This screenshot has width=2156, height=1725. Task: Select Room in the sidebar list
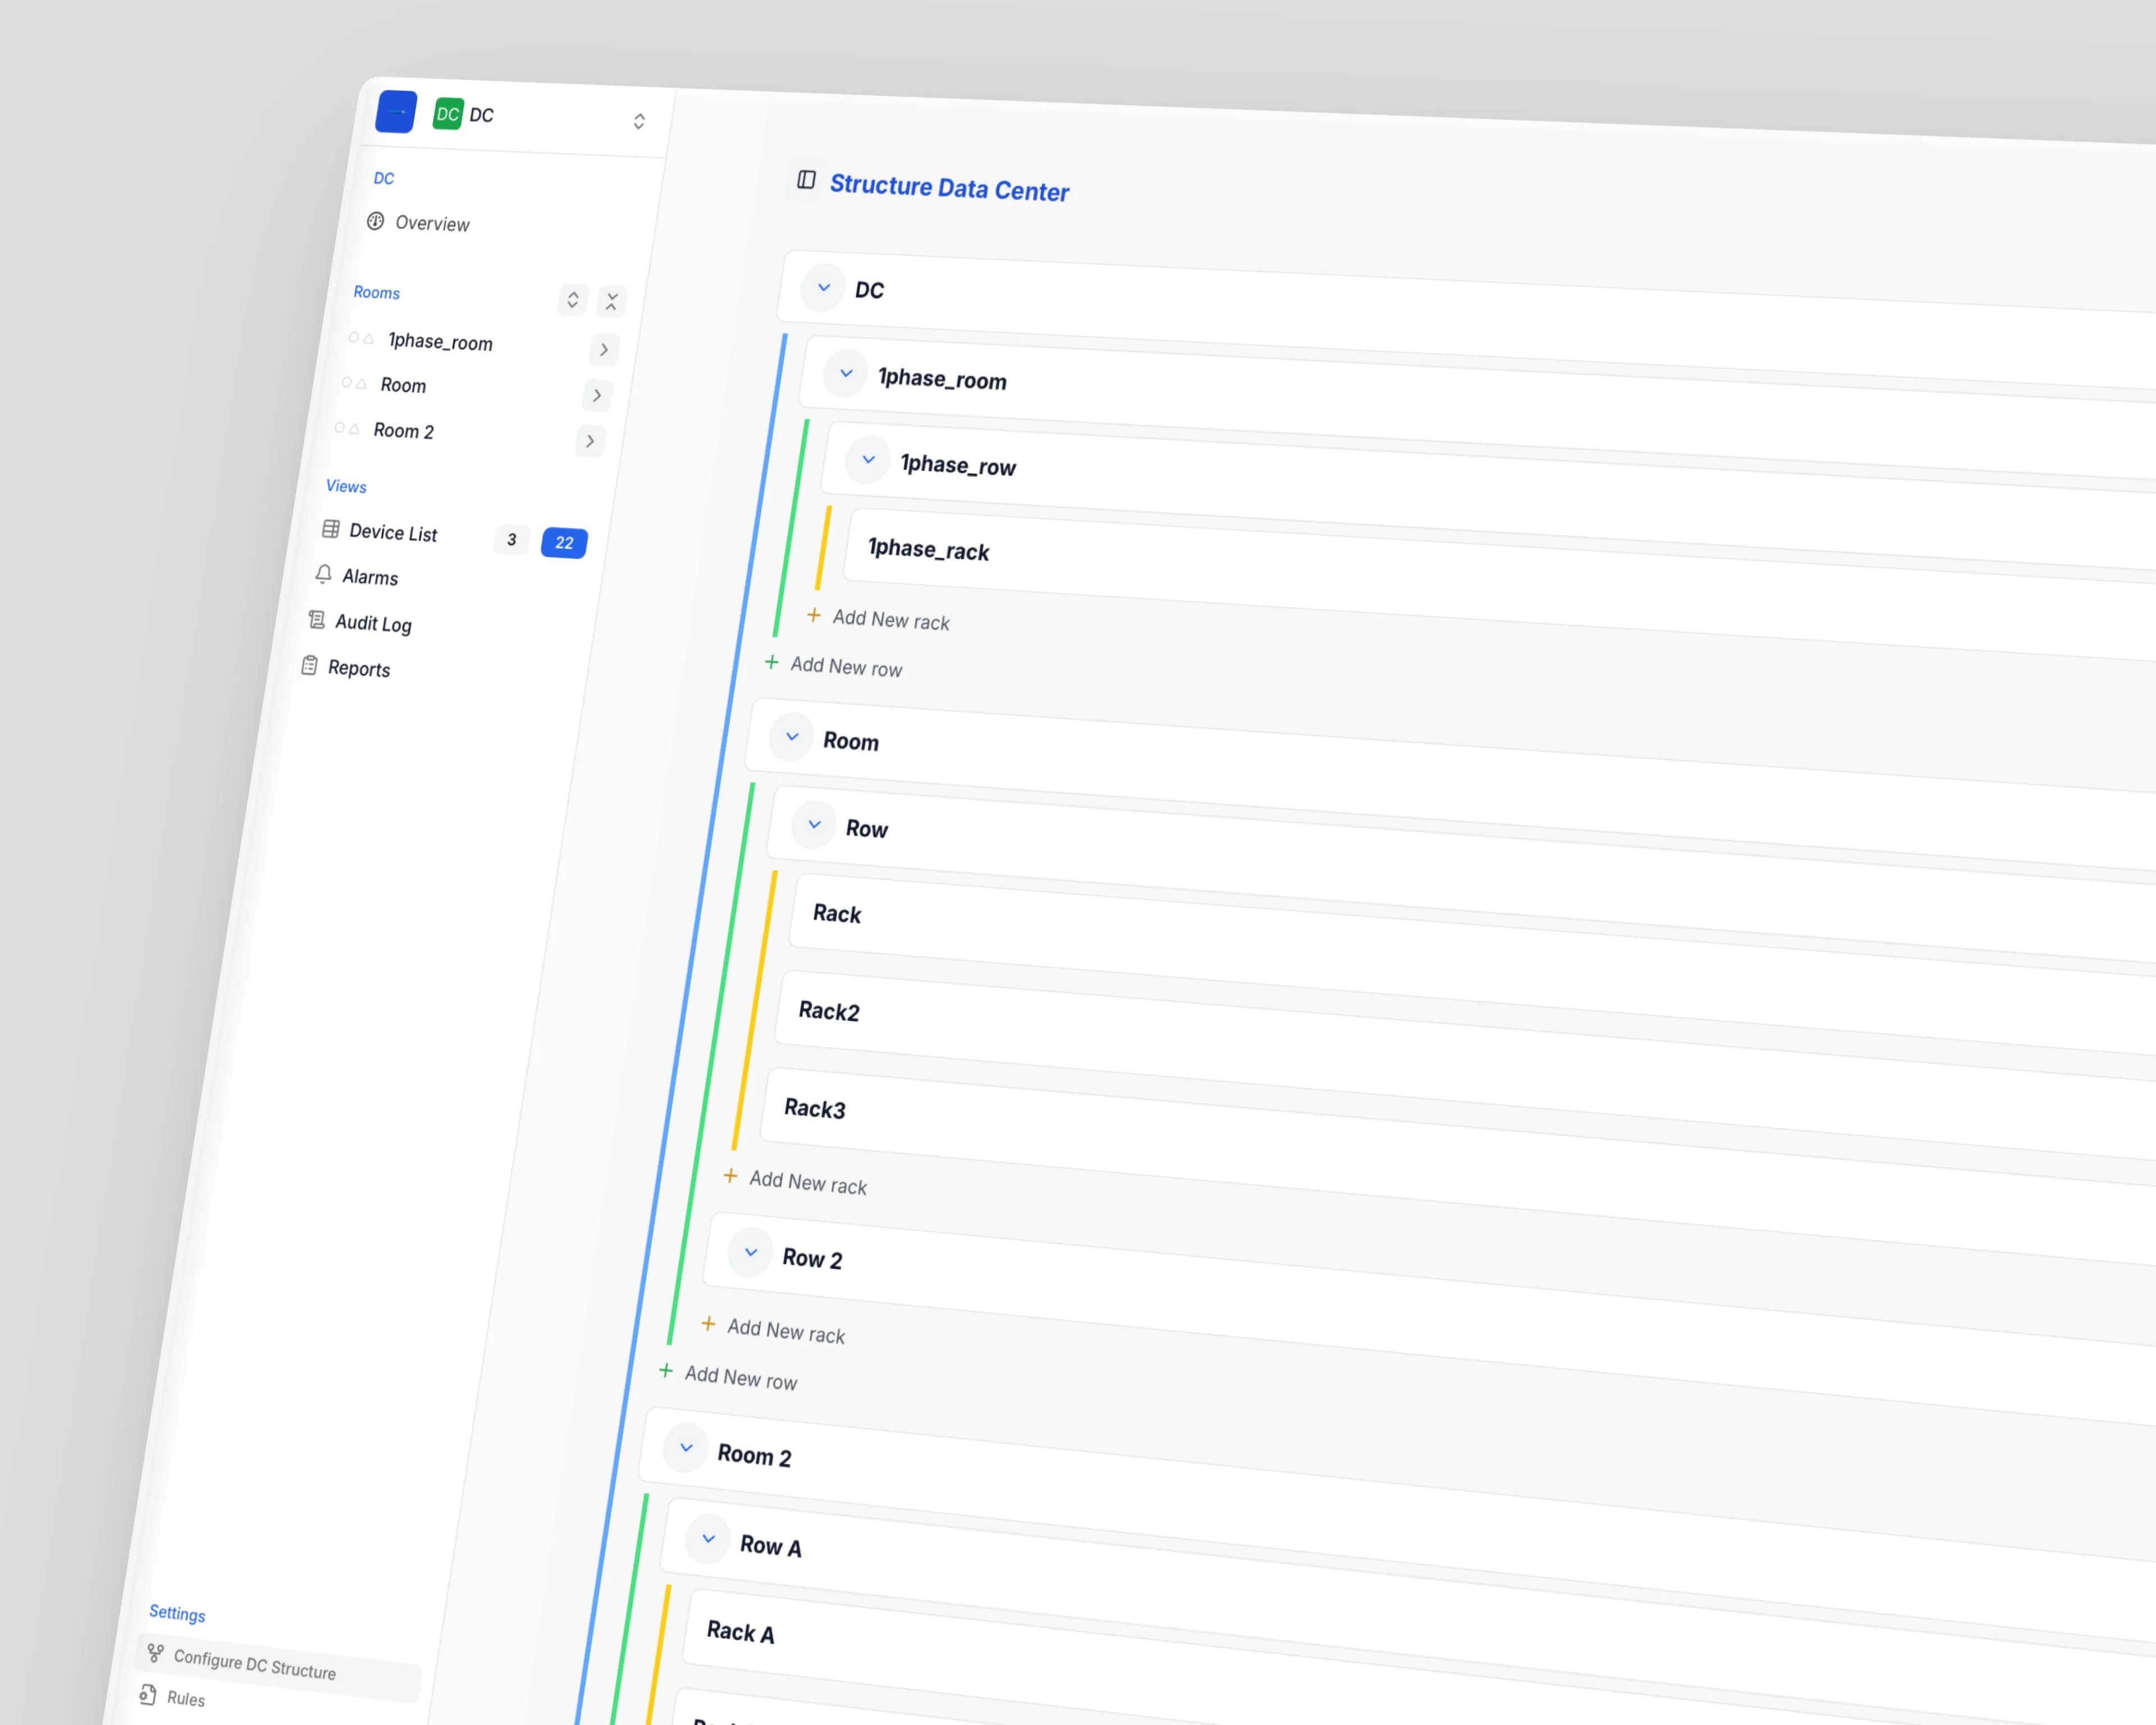pos(403,386)
